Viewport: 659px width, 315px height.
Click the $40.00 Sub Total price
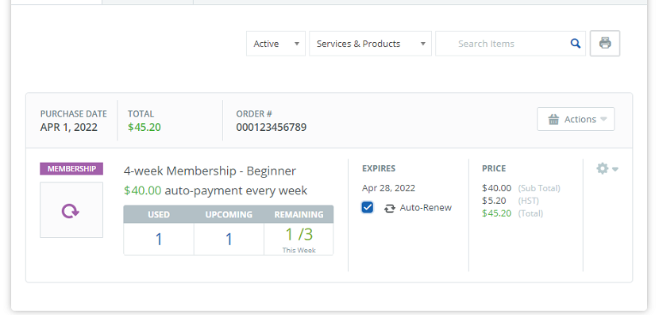tap(496, 188)
